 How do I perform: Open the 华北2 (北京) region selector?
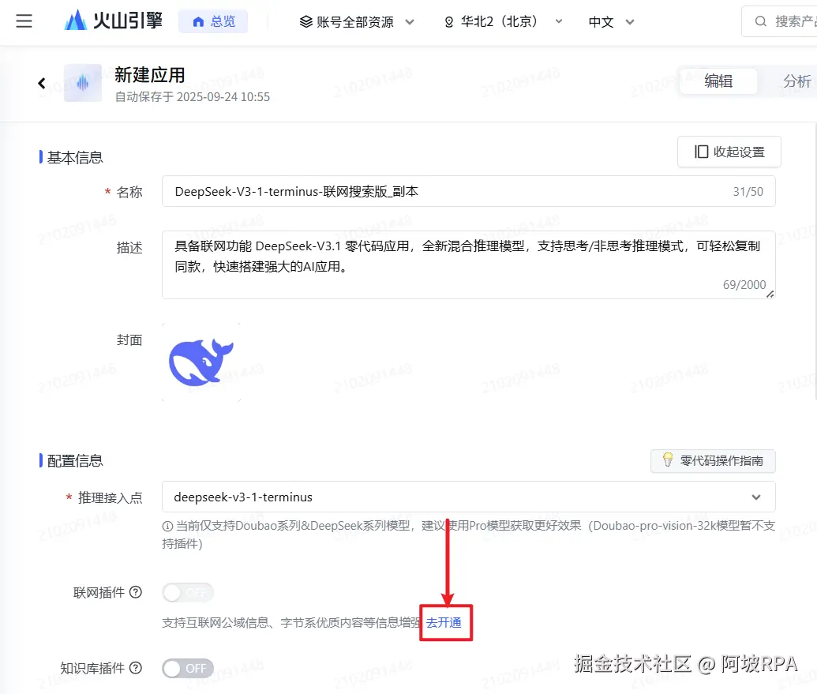pyautogui.click(x=504, y=22)
